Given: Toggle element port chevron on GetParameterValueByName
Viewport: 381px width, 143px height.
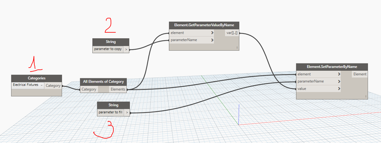Looking at the screenshot, I should 212,33.
